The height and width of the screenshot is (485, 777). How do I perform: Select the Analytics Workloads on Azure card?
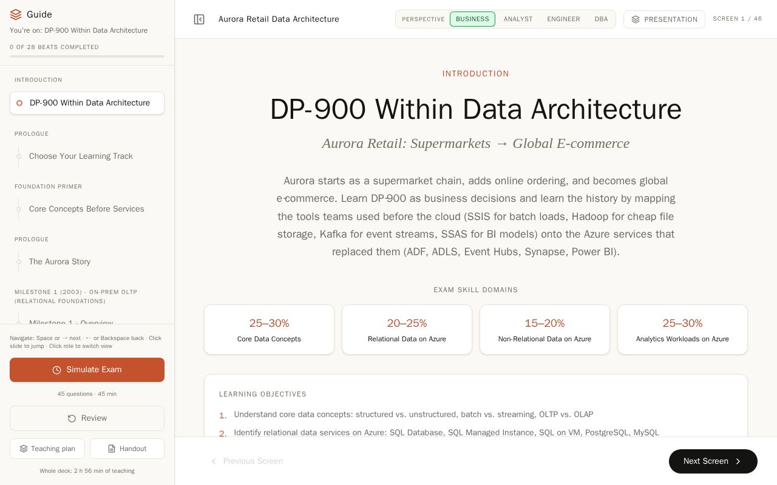[x=682, y=330]
